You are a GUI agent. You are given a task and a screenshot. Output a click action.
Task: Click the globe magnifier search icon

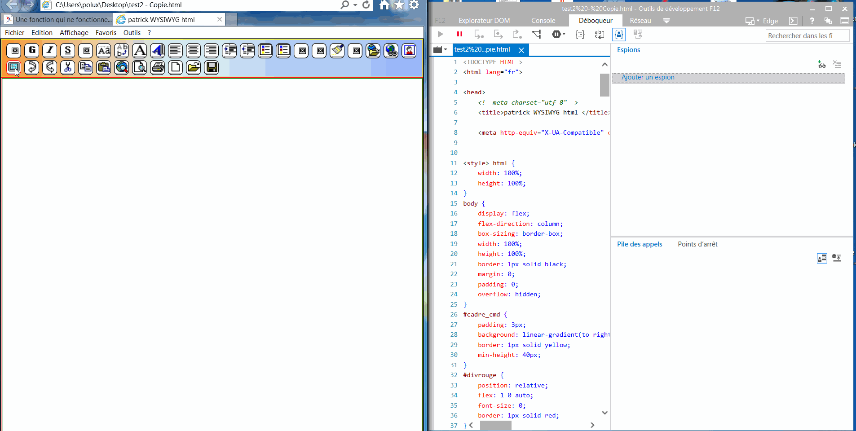point(122,67)
